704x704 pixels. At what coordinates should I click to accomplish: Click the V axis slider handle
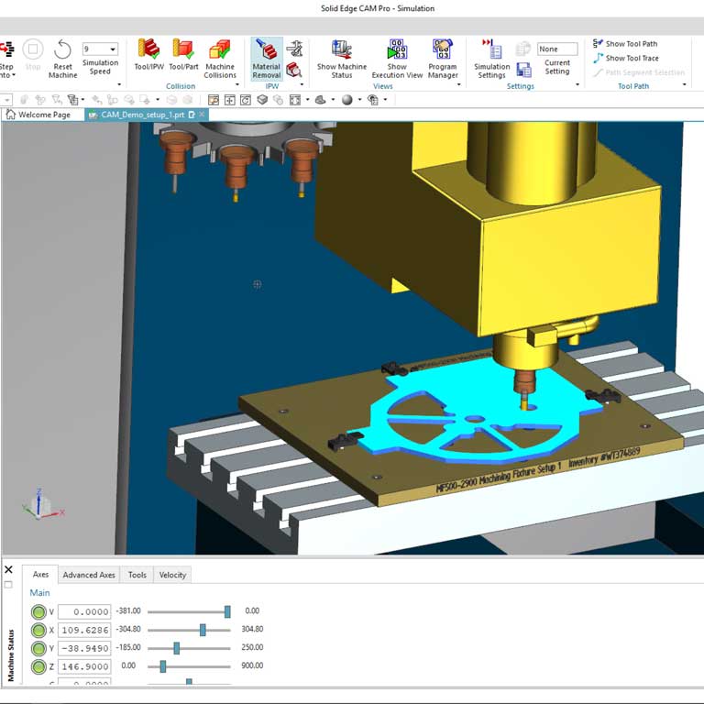[x=227, y=611]
